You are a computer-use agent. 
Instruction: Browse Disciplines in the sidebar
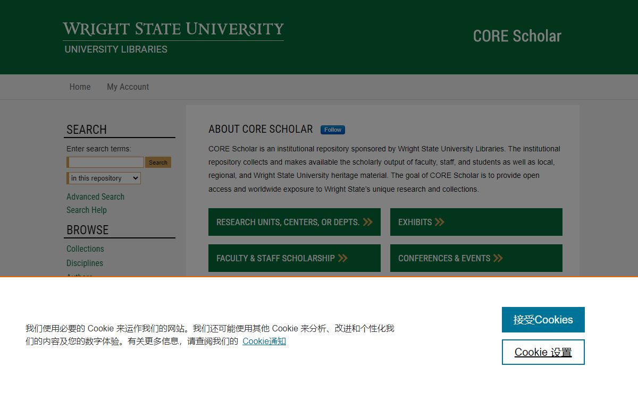(85, 263)
